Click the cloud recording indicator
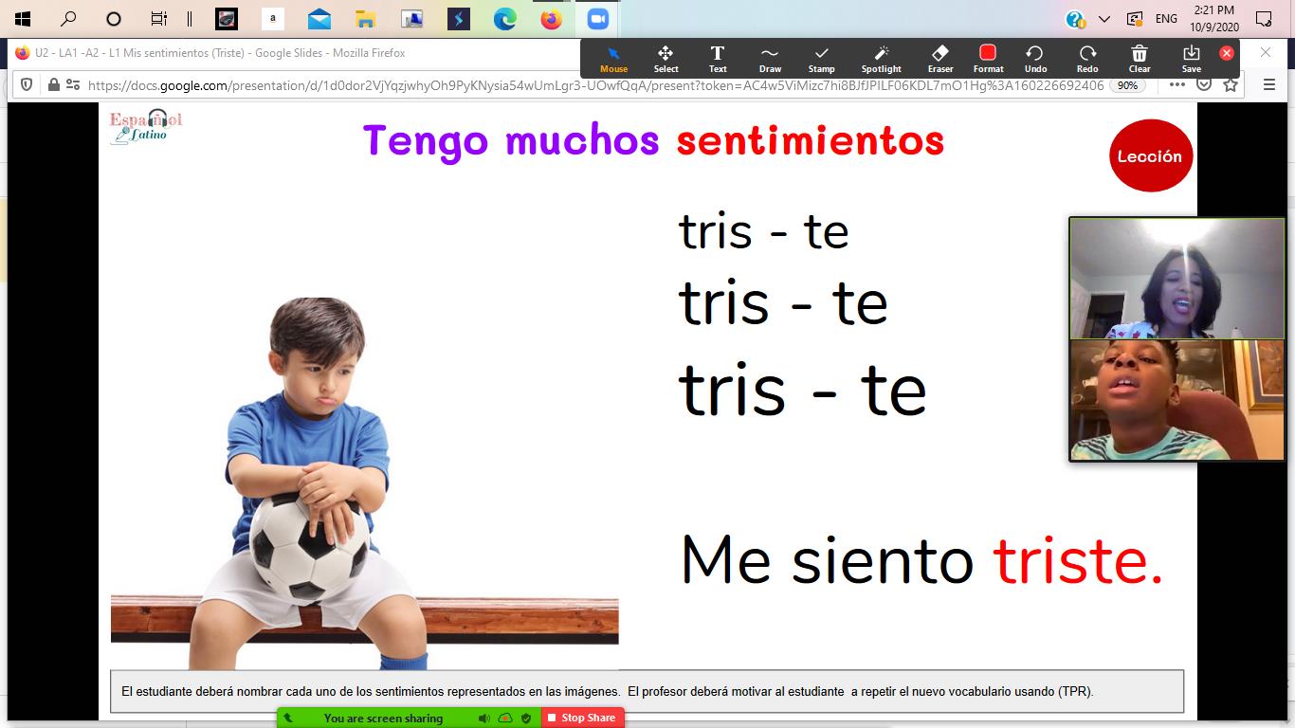Viewport: 1295px width, 728px height. point(505,719)
